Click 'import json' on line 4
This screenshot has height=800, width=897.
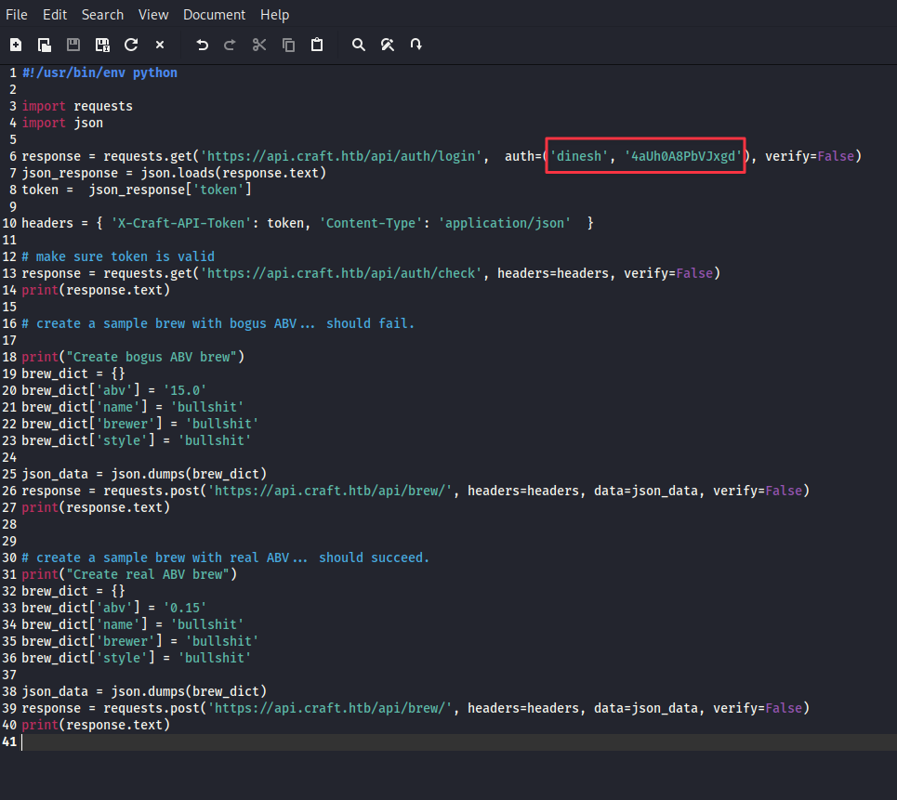[x=62, y=123]
